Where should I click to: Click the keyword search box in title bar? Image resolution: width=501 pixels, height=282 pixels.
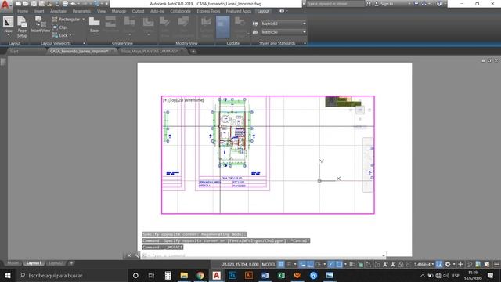pos(335,4)
